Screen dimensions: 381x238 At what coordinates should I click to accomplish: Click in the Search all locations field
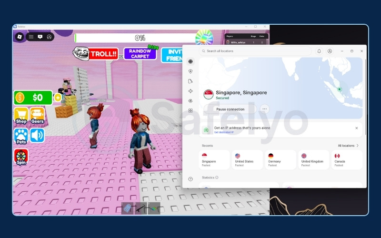tap(255, 51)
